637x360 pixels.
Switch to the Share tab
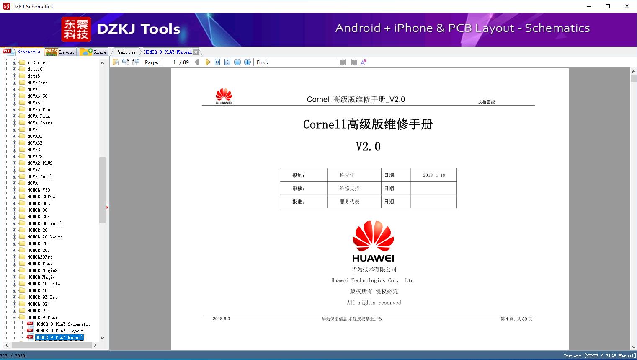coord(93,52)
